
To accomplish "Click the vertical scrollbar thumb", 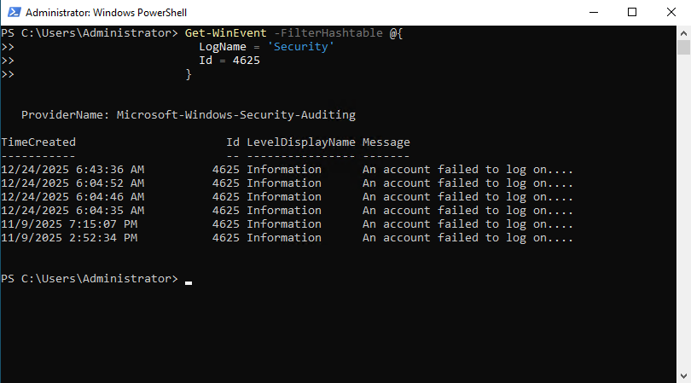I will tap(683, 51).
